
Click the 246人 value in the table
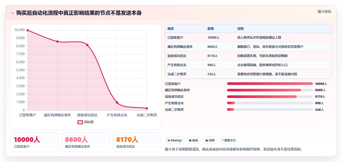click(x=212, y=74)
